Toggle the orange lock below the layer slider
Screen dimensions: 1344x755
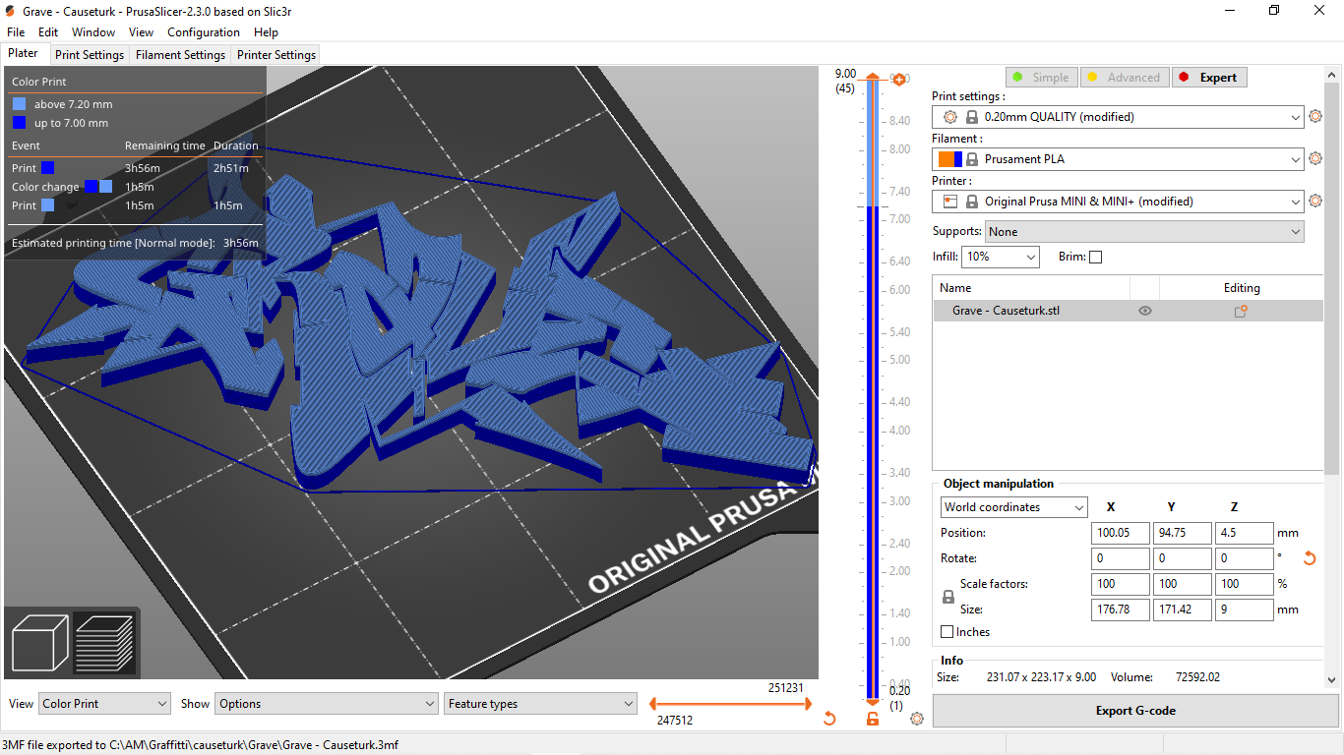pos(873,719)
